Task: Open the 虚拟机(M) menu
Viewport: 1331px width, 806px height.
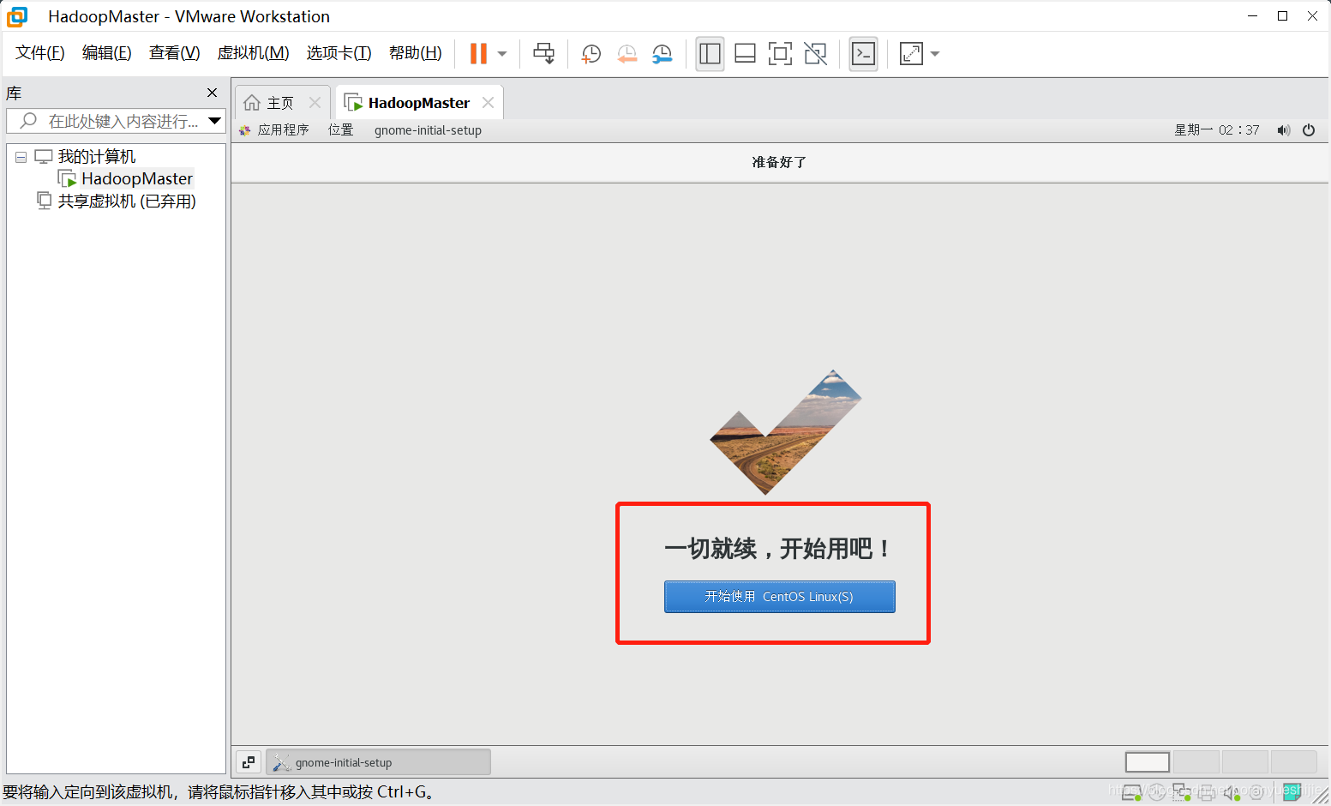Action: (254, 53)
